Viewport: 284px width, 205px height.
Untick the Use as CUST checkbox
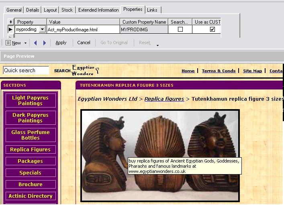click(x=212, y=29)
